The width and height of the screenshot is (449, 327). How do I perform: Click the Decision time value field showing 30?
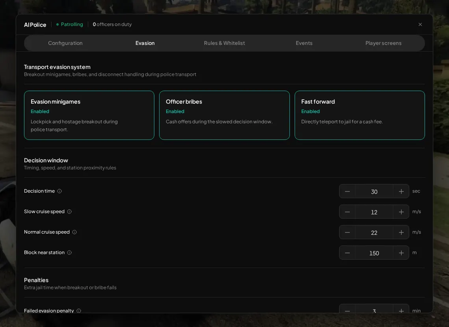pos(374,191)
